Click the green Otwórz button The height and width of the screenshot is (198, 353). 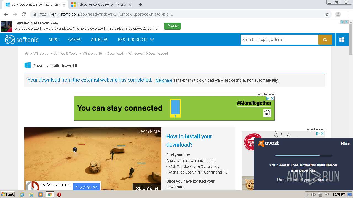(172, 26)
